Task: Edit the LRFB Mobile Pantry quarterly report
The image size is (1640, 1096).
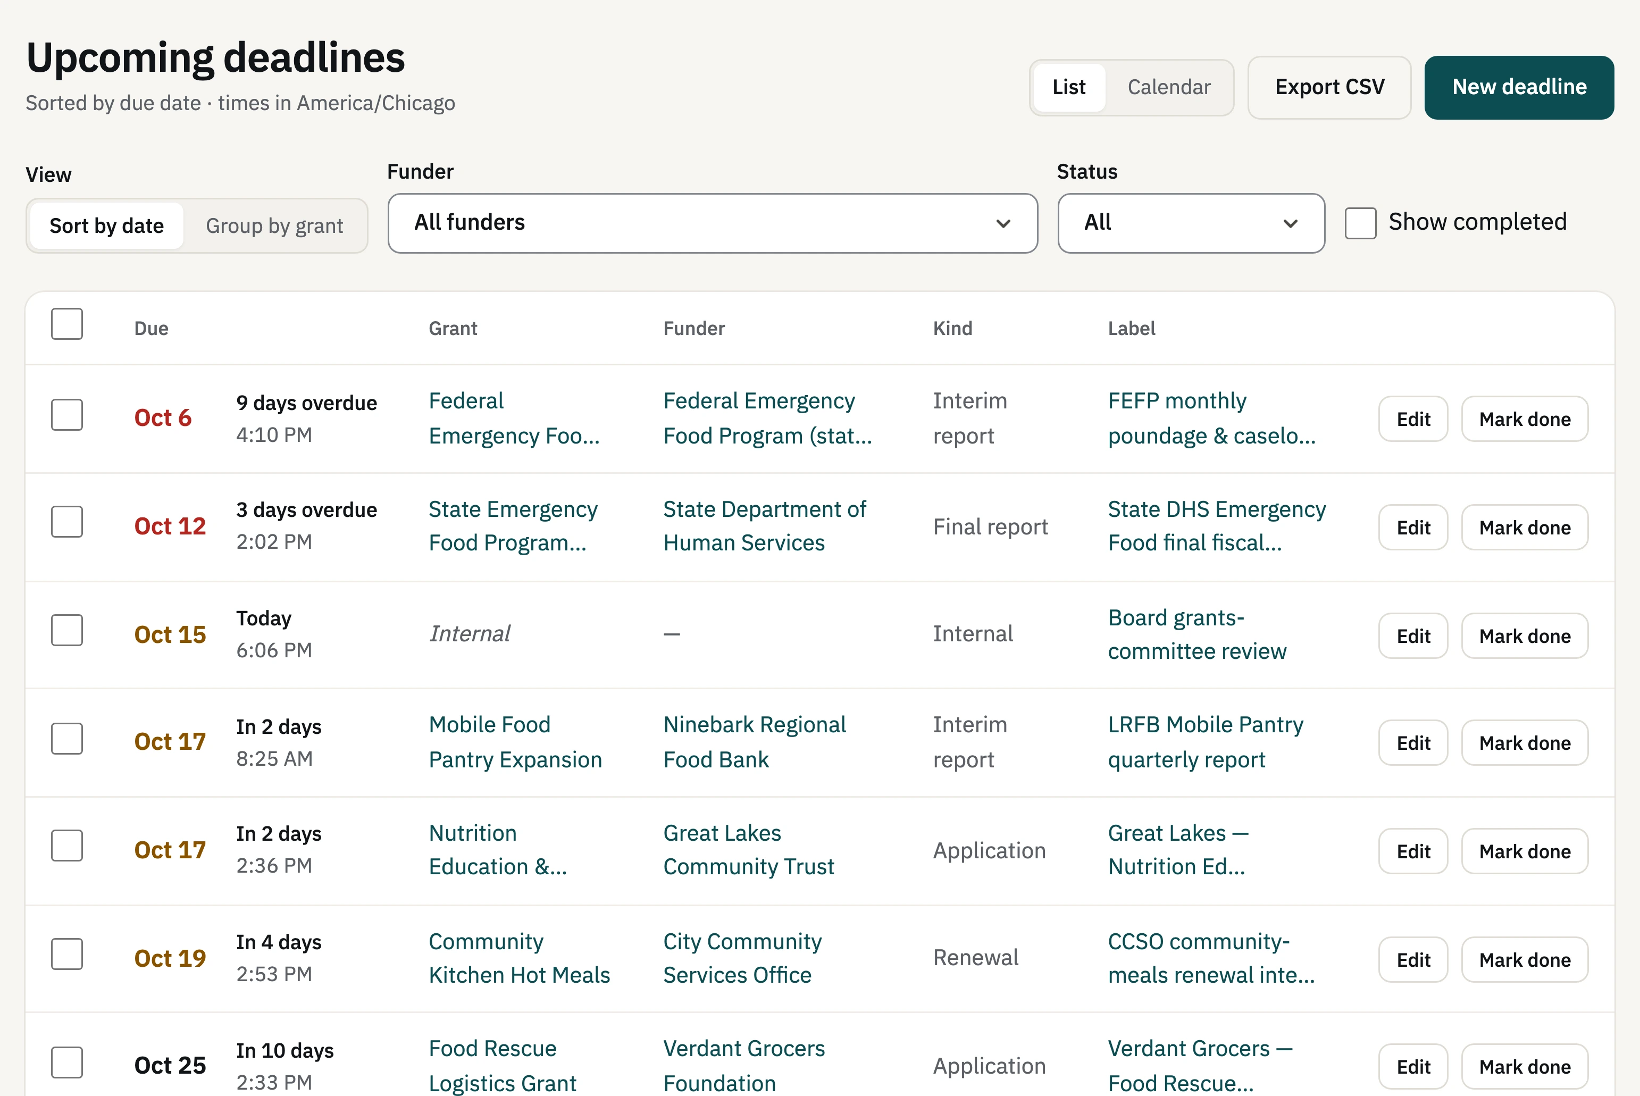Action: [1413, 742]
